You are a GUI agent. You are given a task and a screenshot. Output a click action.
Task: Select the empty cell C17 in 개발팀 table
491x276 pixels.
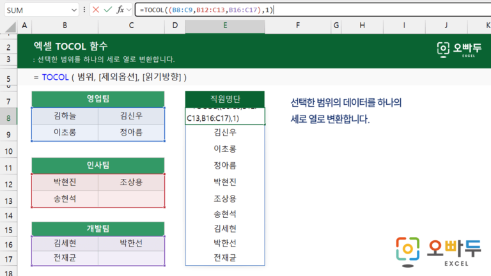click(x=131, y=258)
